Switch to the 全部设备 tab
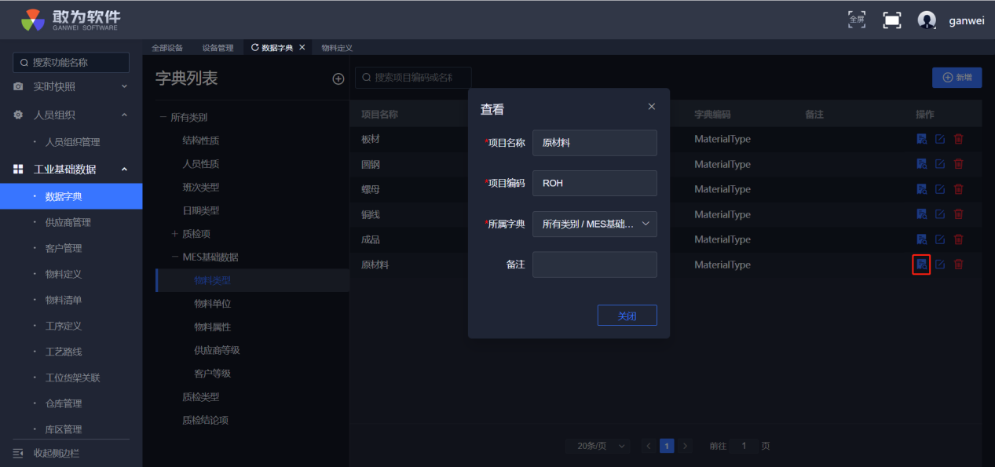This screenshot has height=467, width=995. coord(167,48)
